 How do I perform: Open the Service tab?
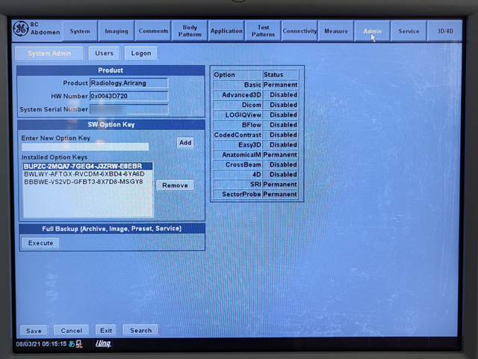[409, 31]
